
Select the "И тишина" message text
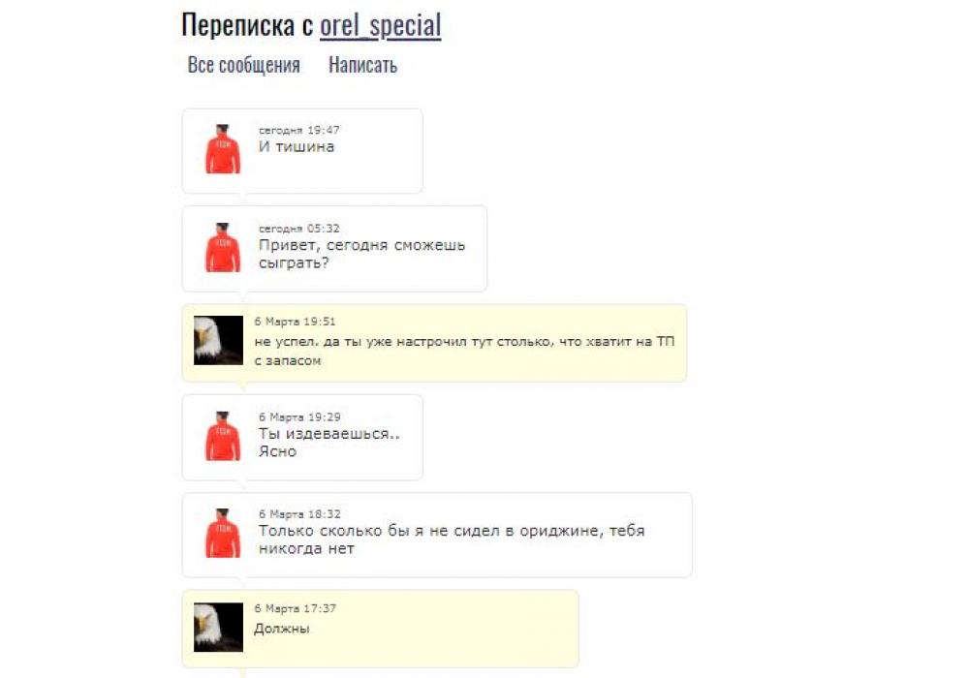click(x=296, y=147)
